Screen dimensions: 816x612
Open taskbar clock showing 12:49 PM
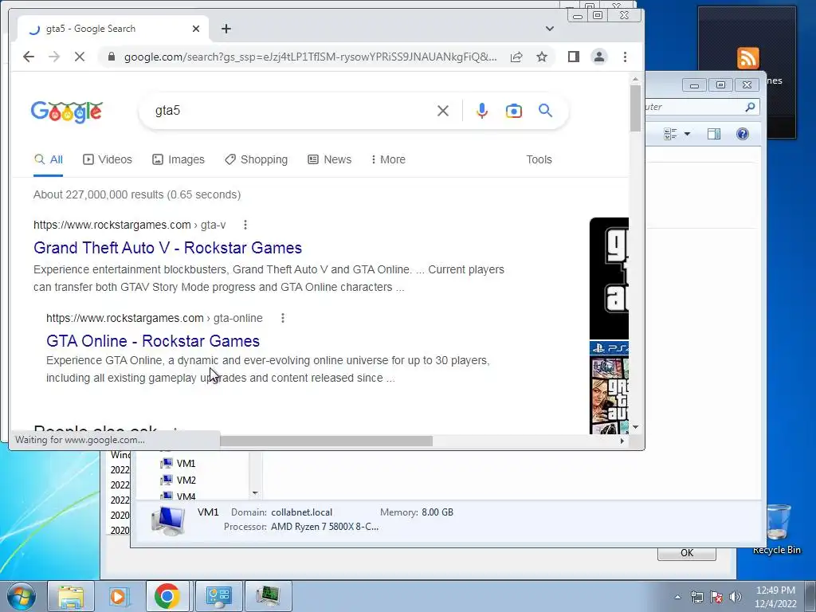775,597
